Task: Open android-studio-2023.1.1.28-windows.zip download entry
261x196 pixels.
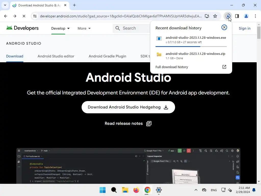Action: 191,56
